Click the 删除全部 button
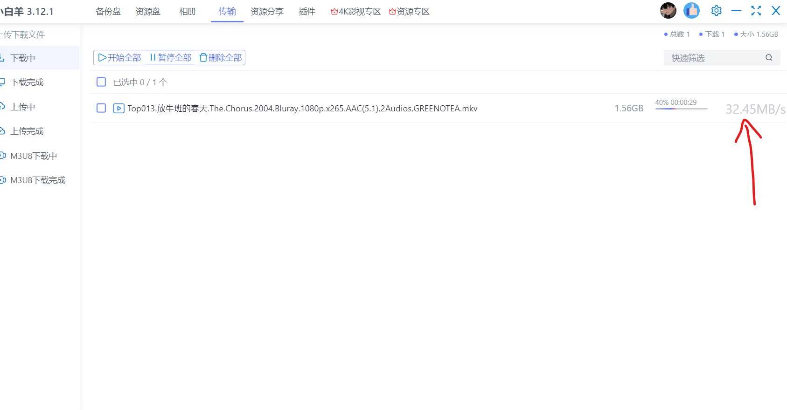The image size is (787, 410). pos(220,58)
